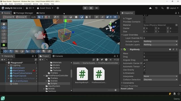The image size is (181, 101).
Task: Open the settings gear beside Asset Store
Action: pos(58,8)
